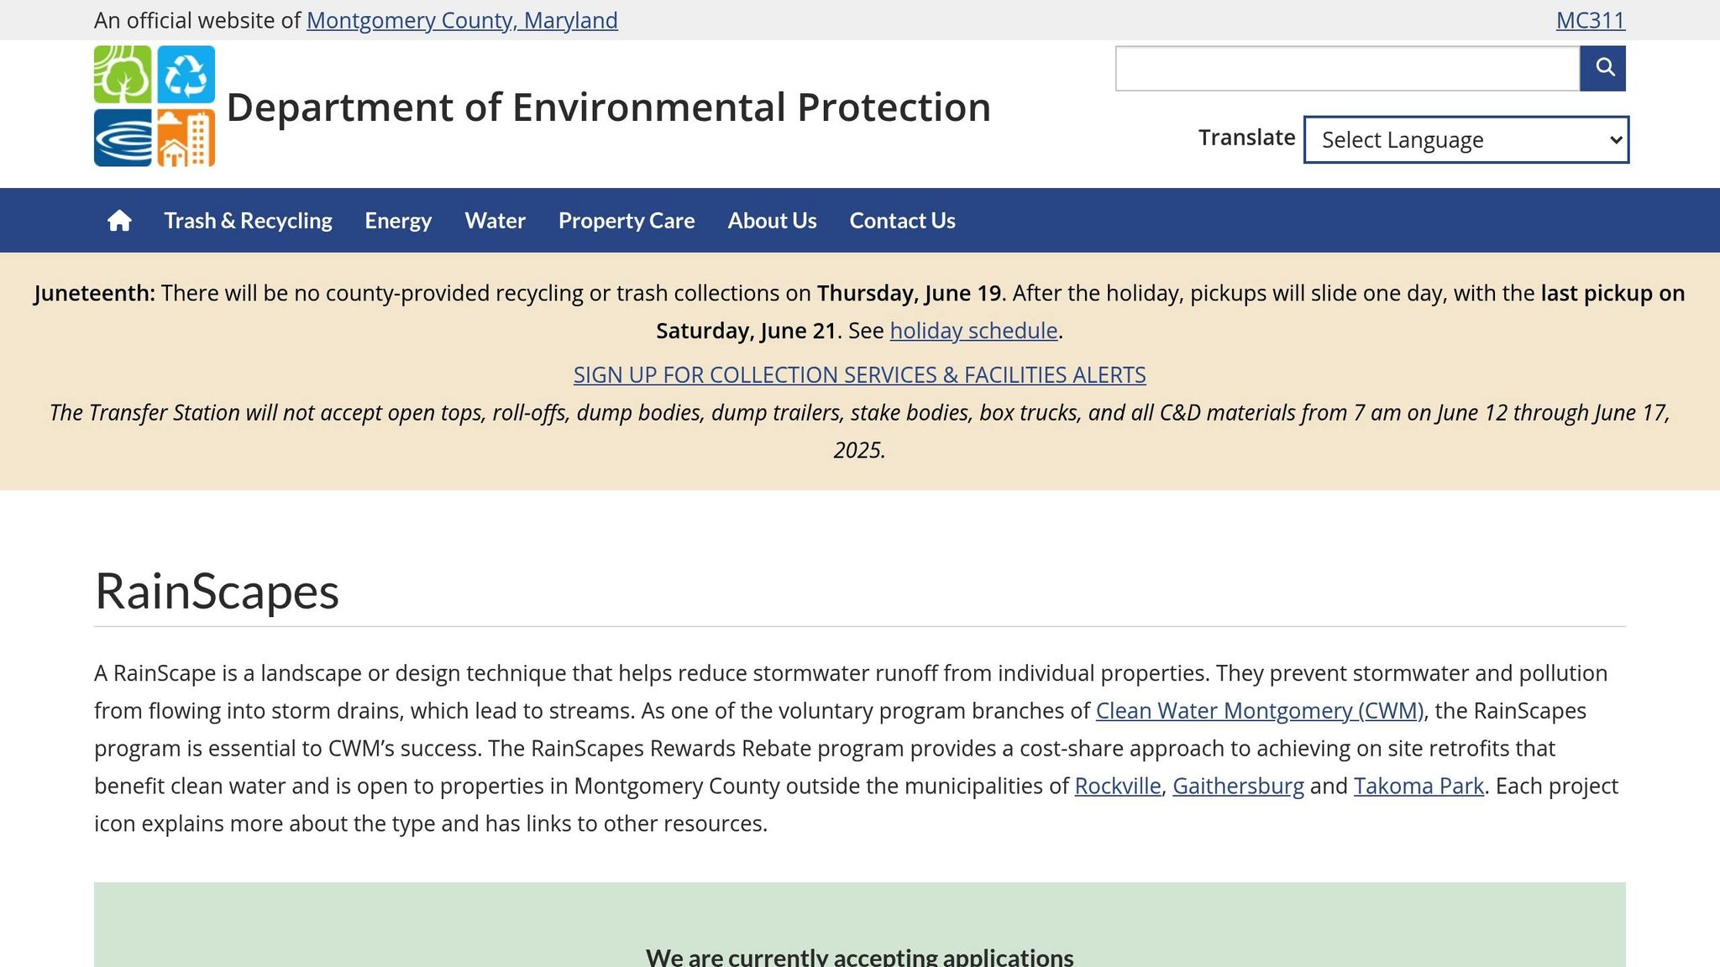1720x967 pixels.
Task: Open the Water menu
Action: tap(496, 220)
